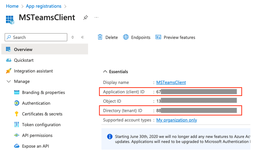Click the Branding & properties card icon
The image size is (258, 154).
17,92
